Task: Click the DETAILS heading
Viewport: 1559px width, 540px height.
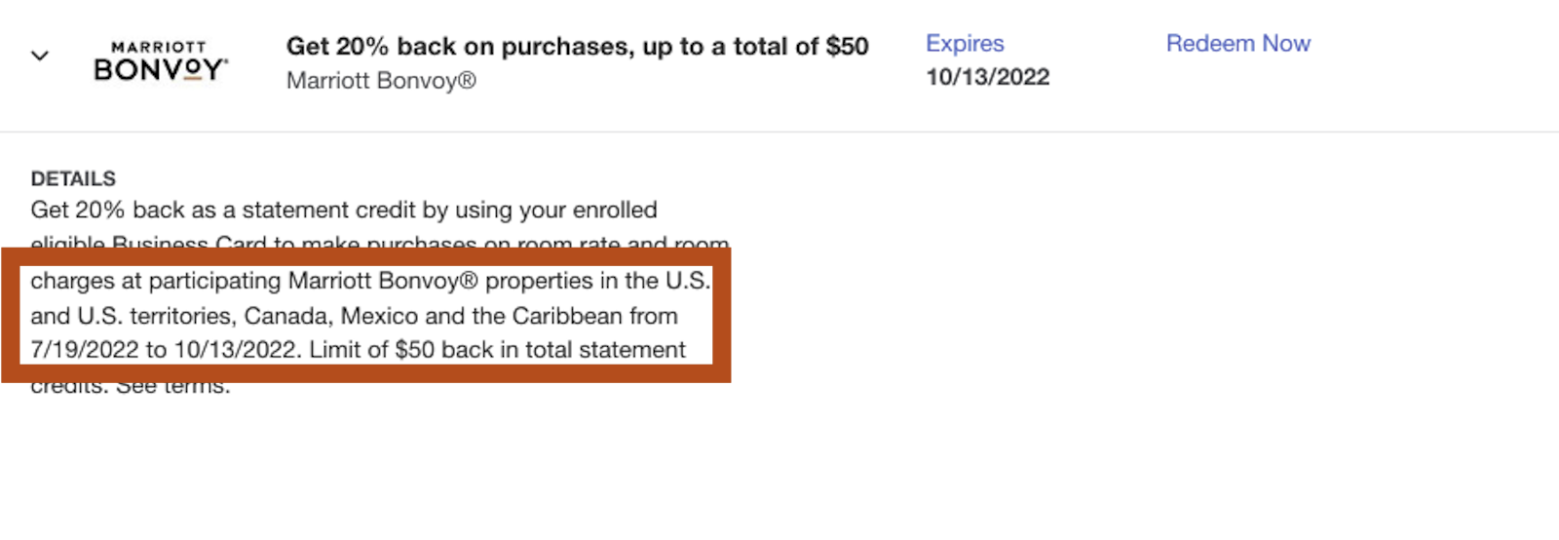Action: (73, 178)
